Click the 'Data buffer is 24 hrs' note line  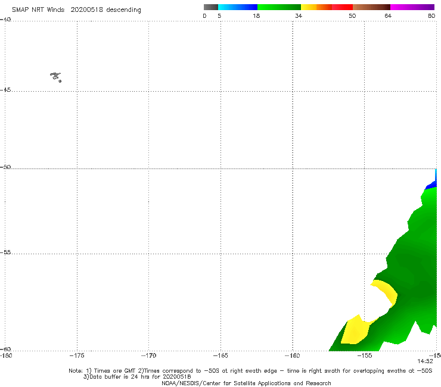pyautogui.click(x=137, y=377)
